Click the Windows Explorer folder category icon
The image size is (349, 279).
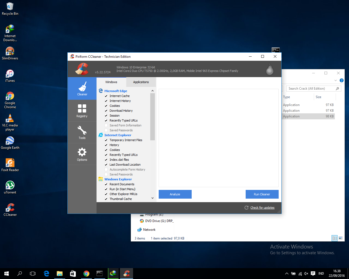(101, 179)
